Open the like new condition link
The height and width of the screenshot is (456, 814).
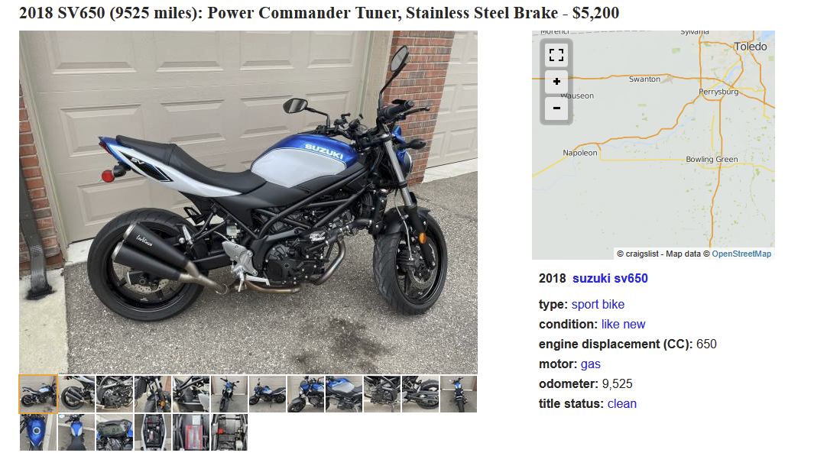[623, 324]
